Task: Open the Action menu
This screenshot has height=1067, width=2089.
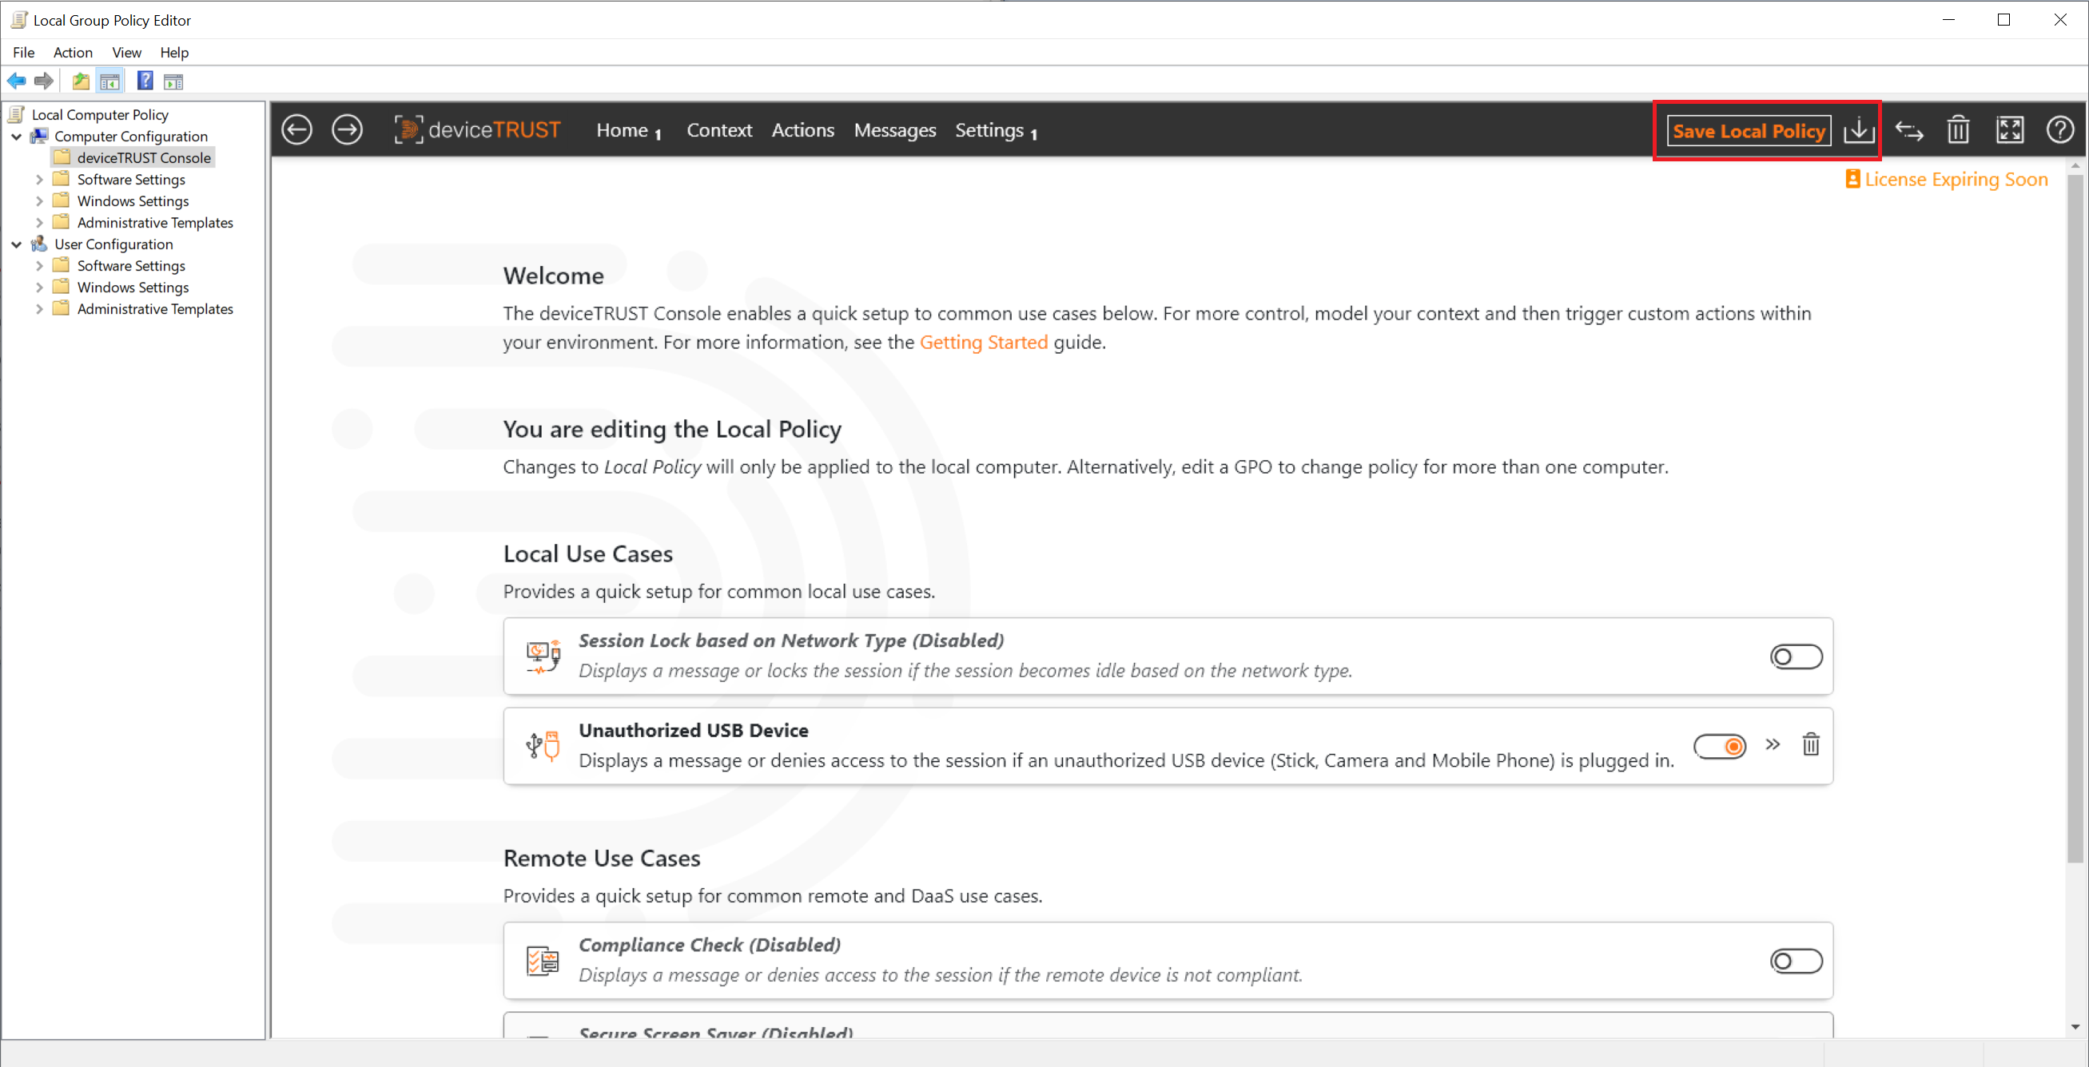Action: [x=72, y=52]
